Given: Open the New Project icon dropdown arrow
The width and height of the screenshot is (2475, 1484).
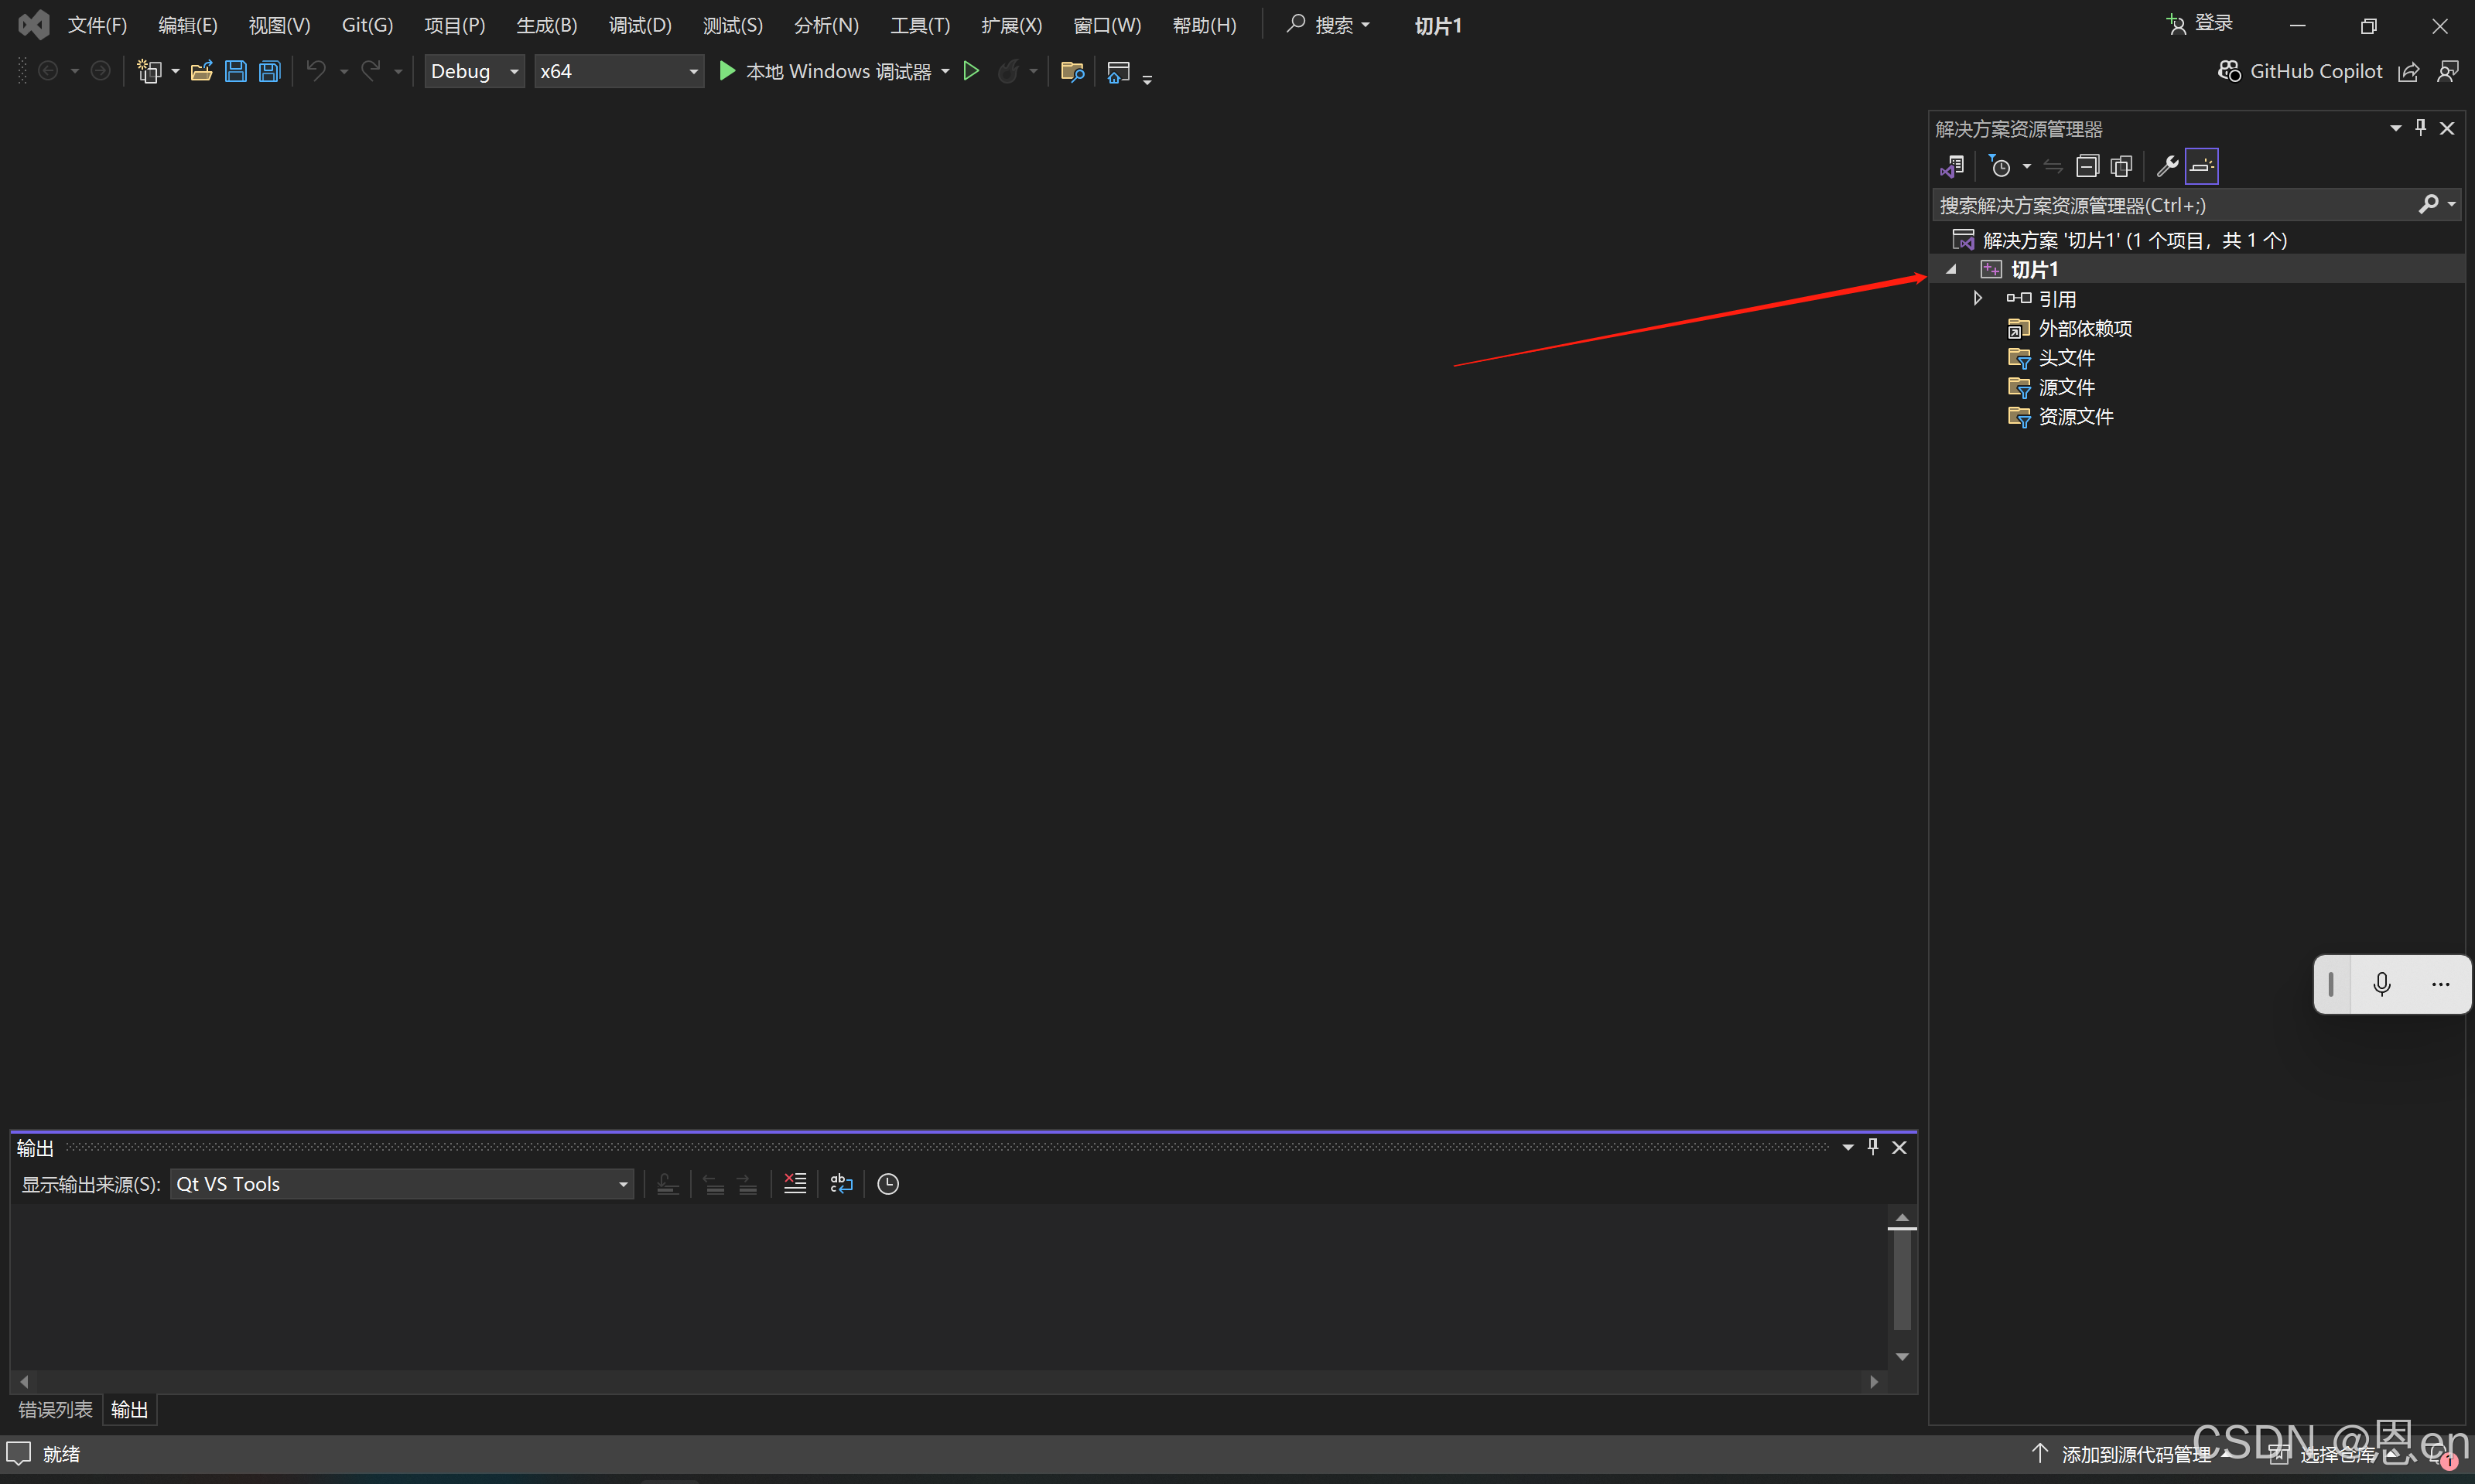Looking at the screenshot, I should click(x=175, y=71).
